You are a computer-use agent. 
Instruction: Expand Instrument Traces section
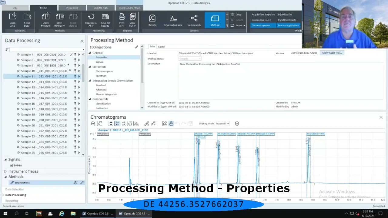coord(5,171)
